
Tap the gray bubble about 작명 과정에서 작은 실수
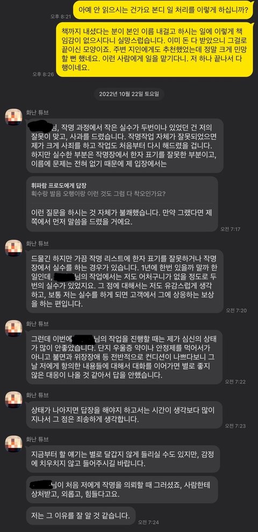click(125, 146)
